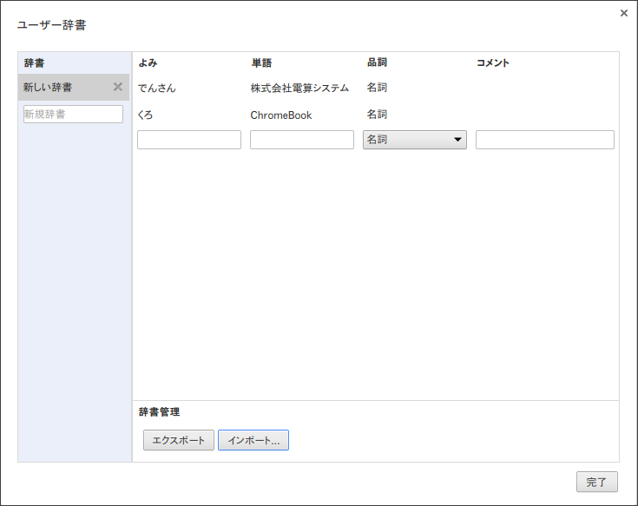This screenshot has height=506, width=638.
Task: Open the 品詞 dropdown showing 名詞
Action: pyautogui.click(x=414, y=140)
